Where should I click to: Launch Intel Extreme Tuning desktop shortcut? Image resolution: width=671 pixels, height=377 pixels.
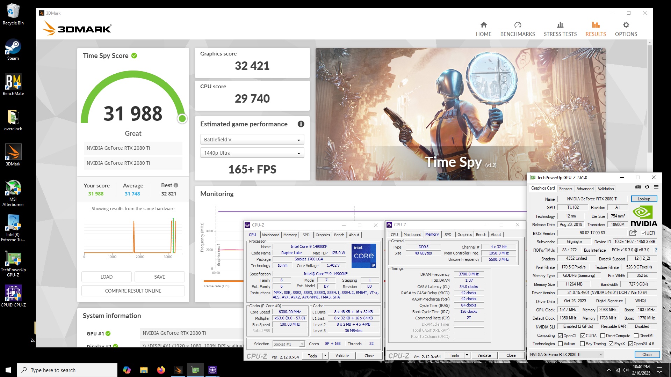click(13, 228)
